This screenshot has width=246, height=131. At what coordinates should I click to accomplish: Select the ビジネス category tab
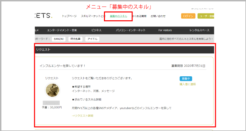pyautogui.click(x=96, y=30)
